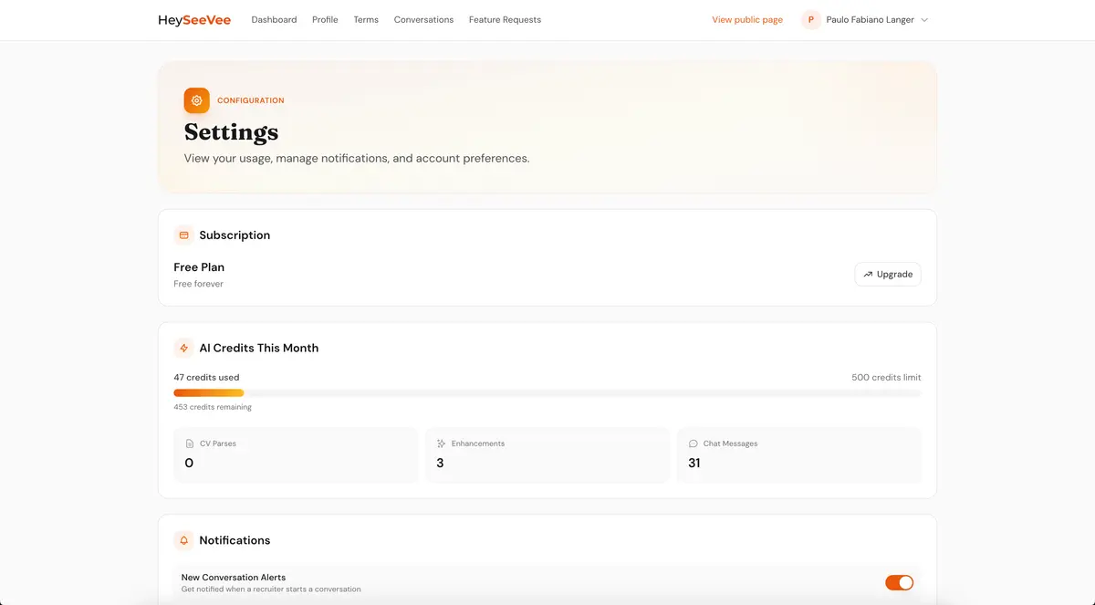The image size is (1095, 605).
Task: Click the Notifications bell icon
Action: [x=182, y=540]
